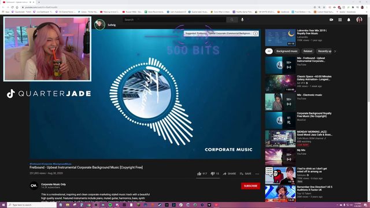Open the create video camera icon
The height and width of the screenshot is (208, 370).
(331, 20)
